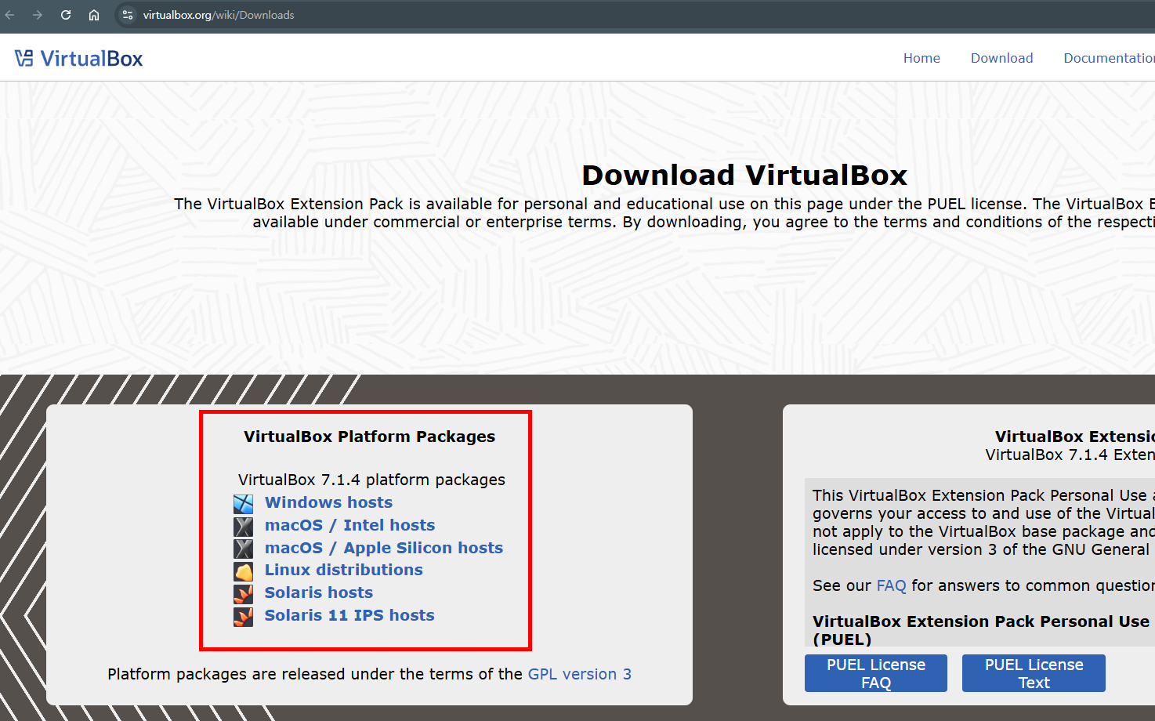Image resolution: width=1155 pixels, height=721 pixels.
Task: Click the VirtualBox Extension Pack Personal Use (PUEL) heading
Action: (x=981, y=630)
